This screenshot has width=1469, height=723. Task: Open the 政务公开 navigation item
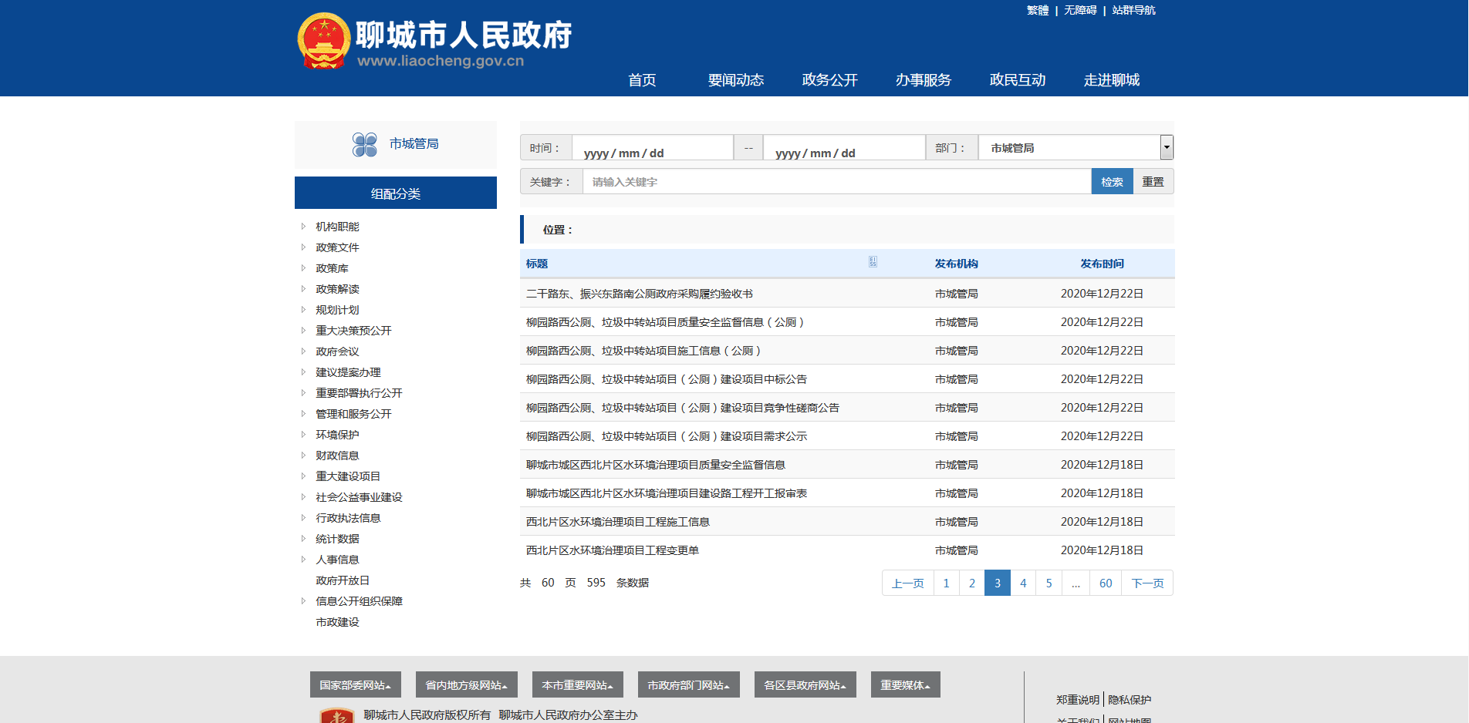[x=830, y=80]
